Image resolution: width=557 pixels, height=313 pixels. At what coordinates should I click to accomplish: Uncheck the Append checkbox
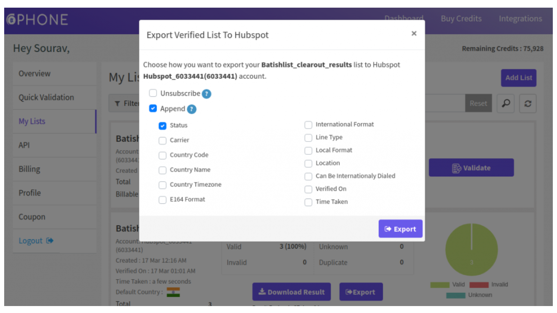click(x=153, y=109)
